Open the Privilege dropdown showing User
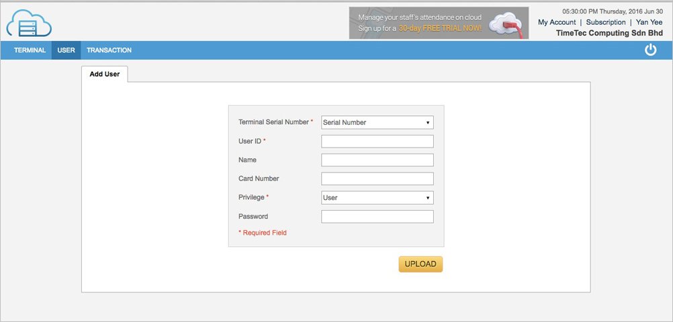 pyautogui.click(x=377, y=198)
